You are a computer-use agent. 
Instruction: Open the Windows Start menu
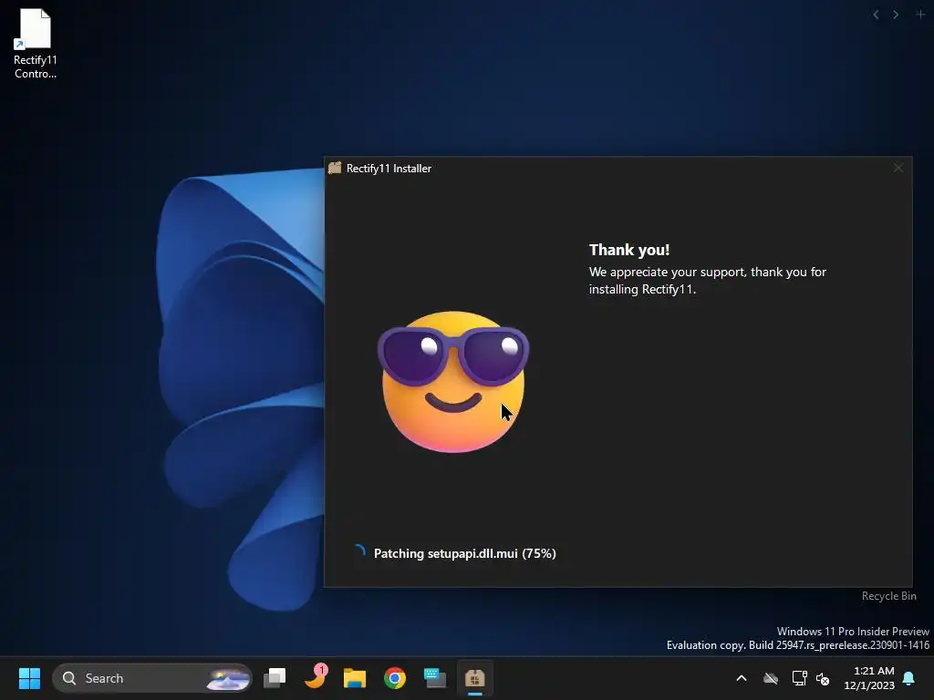click(x=29, y=678)
